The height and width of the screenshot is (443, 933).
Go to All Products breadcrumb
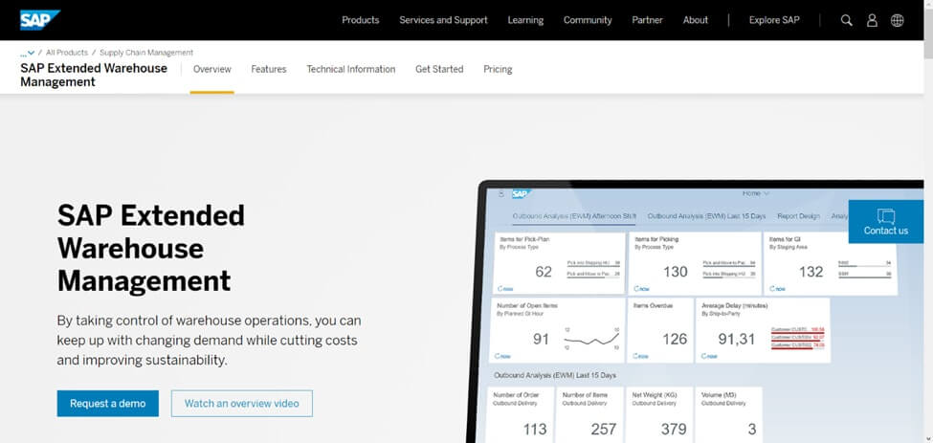67,53
